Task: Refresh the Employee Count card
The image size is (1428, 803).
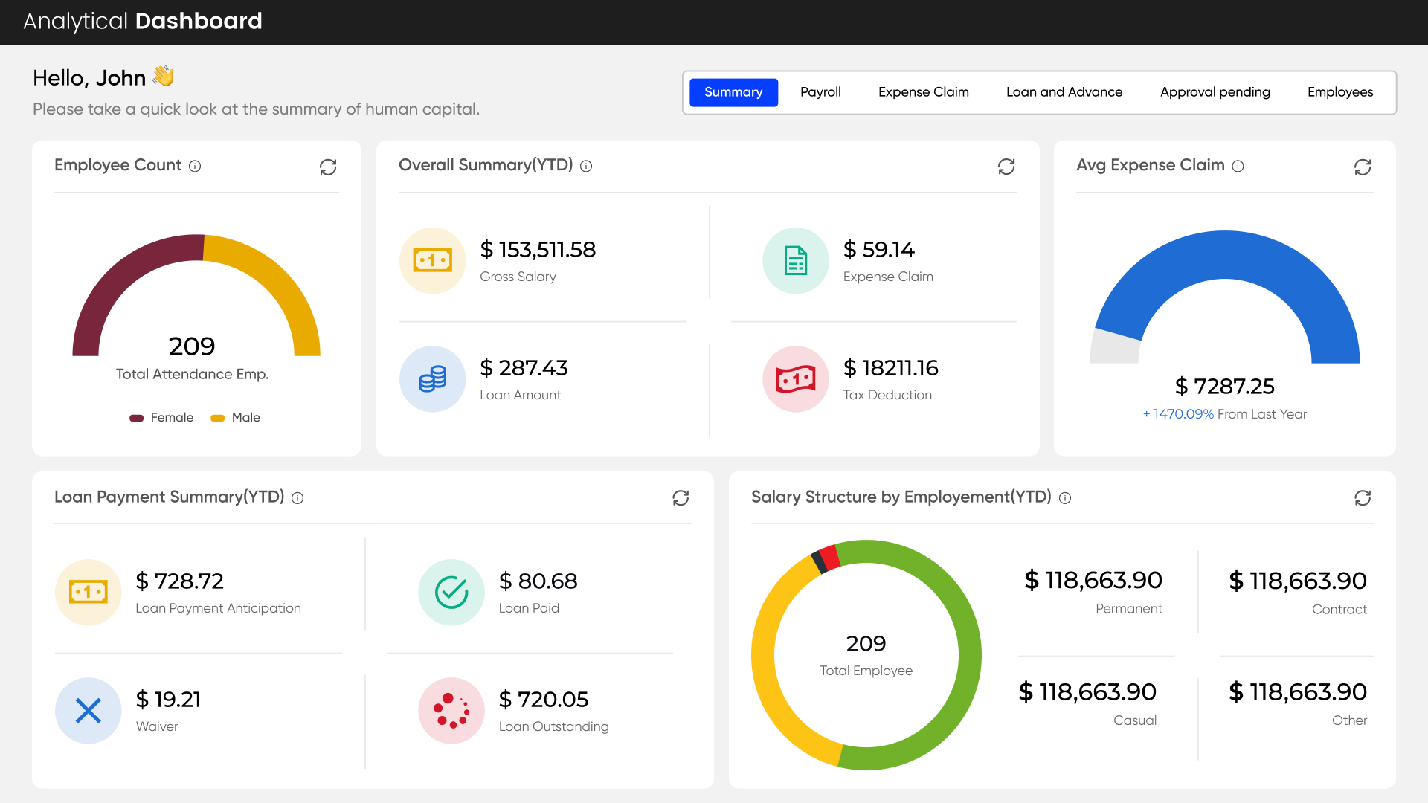Action: coord(328,167)
